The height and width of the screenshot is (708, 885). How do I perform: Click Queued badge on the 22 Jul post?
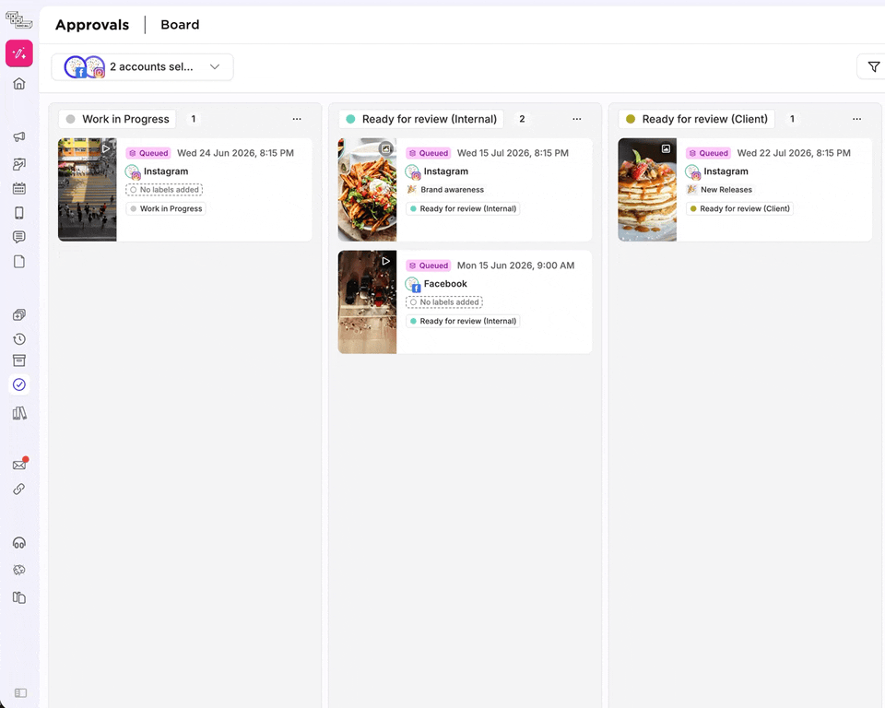708,153
